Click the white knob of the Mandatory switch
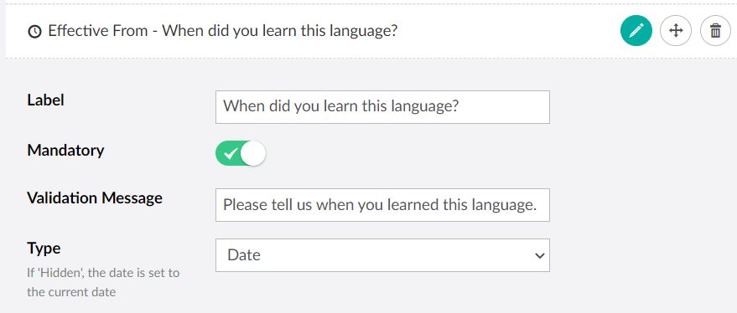Screen dimensions: 737x313 click(253, 153)
